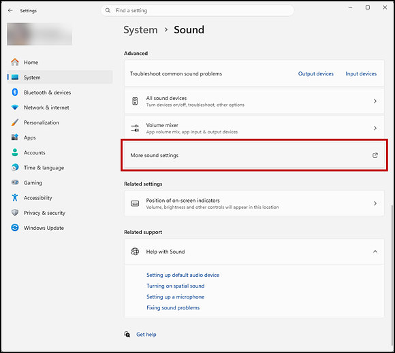
Task: Select Apps in the sidebar
Action: [x=60, y=137]
